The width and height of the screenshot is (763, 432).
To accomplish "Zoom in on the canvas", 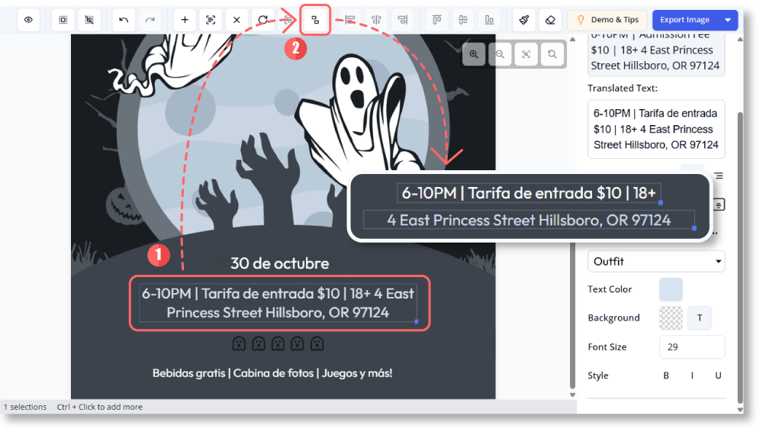I will coord(474,54).
